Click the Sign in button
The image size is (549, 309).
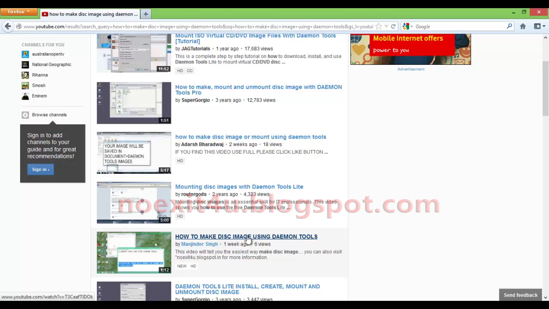pos(40,169)
